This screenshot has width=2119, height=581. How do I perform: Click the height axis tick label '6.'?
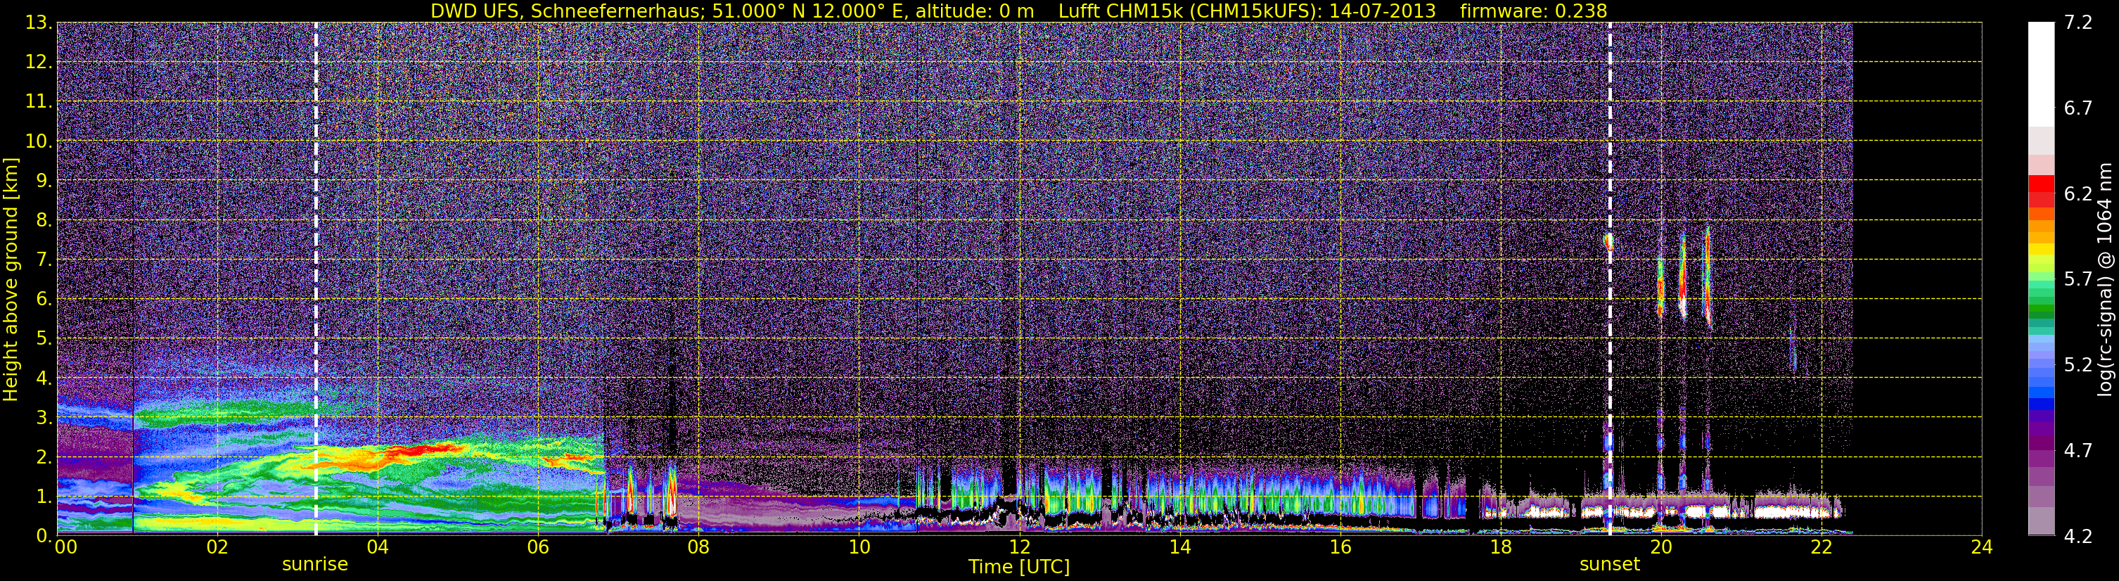[x=43, y=300]
